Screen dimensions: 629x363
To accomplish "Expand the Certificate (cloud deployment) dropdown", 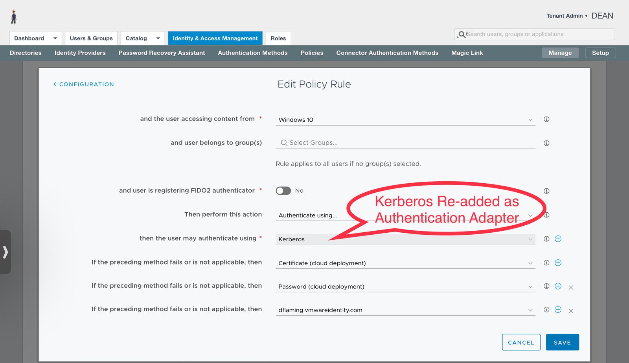I will (x=405, y=263).
